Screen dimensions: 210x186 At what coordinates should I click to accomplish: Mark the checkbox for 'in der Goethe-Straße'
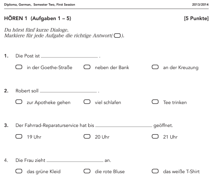click(19, 67)
